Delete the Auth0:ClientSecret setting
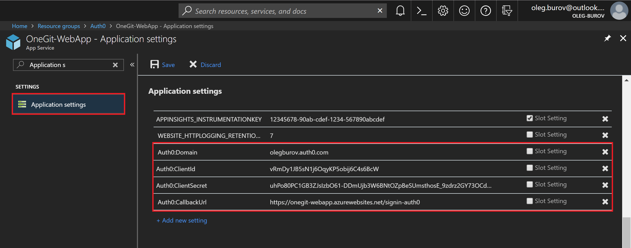 pyautogui.click(x=605, y=185)
